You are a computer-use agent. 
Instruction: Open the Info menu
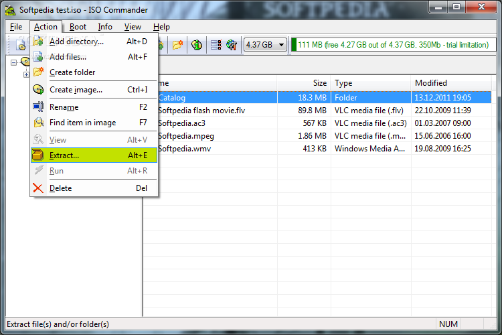click(105, 27)
